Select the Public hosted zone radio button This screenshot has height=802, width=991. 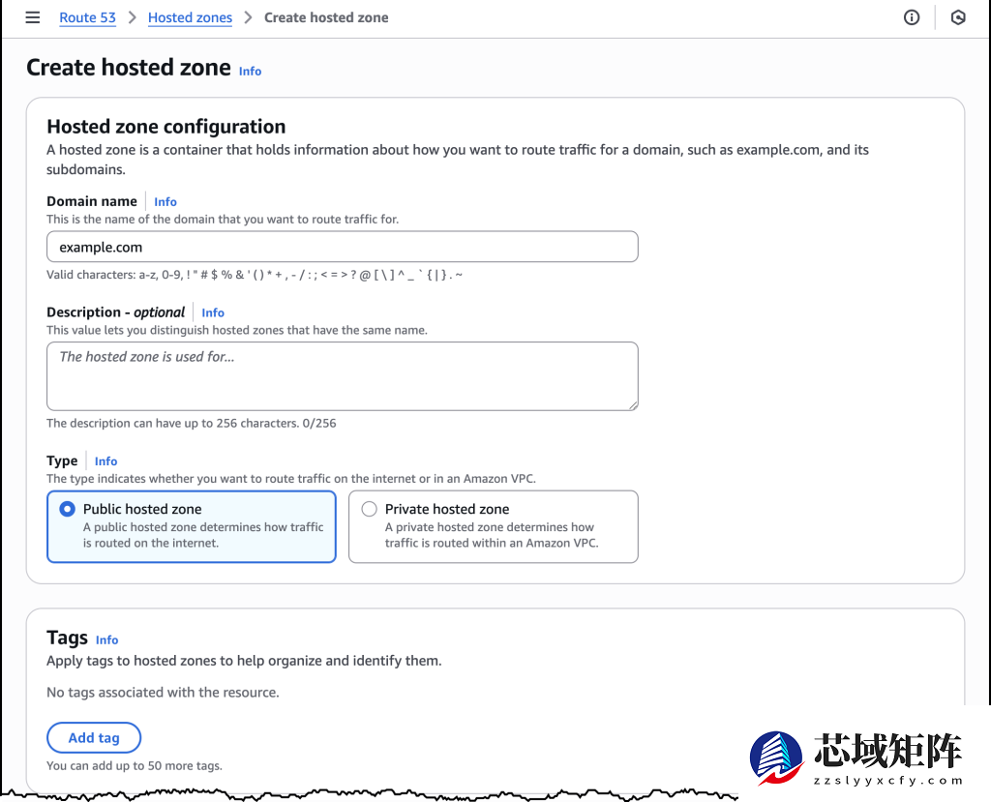pos(68,509)
